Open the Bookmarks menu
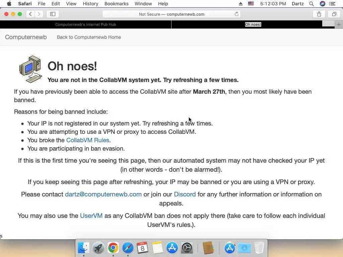 coord(116,4)
